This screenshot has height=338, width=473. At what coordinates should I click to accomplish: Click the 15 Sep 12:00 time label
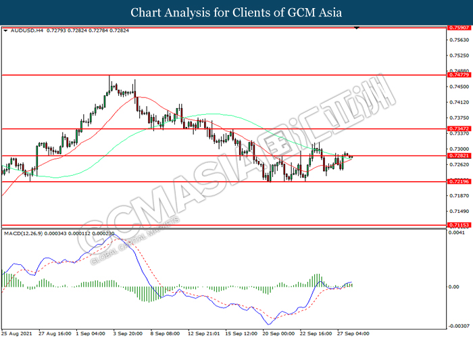[x=241, y=333]
